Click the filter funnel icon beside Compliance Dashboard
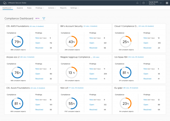The image size is (170, 121). (44, 19)
